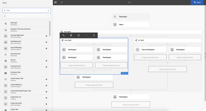Click the Auto Advancer double-arrow icon

(x=5, y=55)
